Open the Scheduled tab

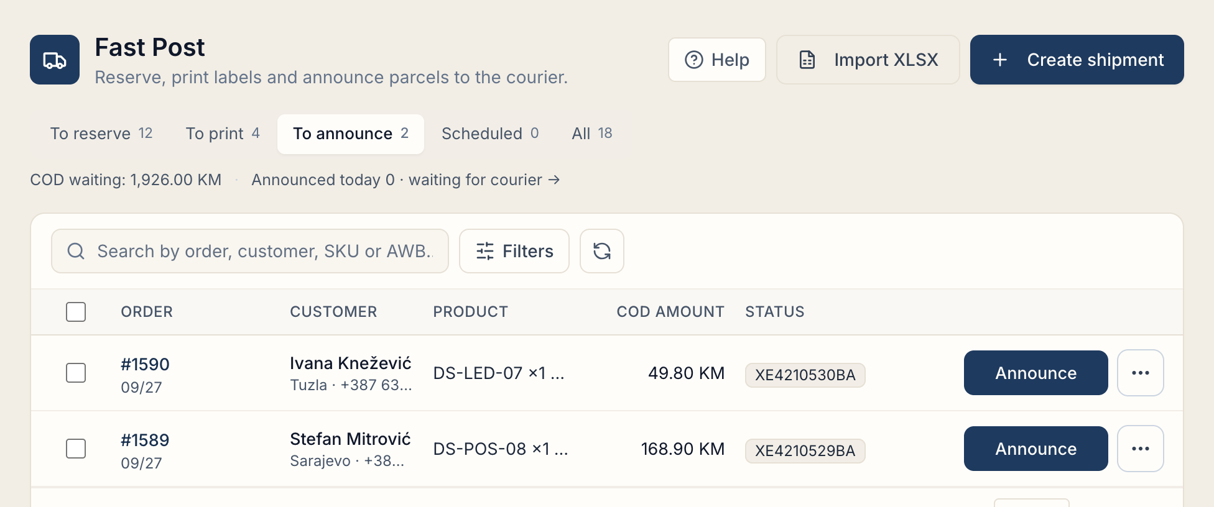490,134
